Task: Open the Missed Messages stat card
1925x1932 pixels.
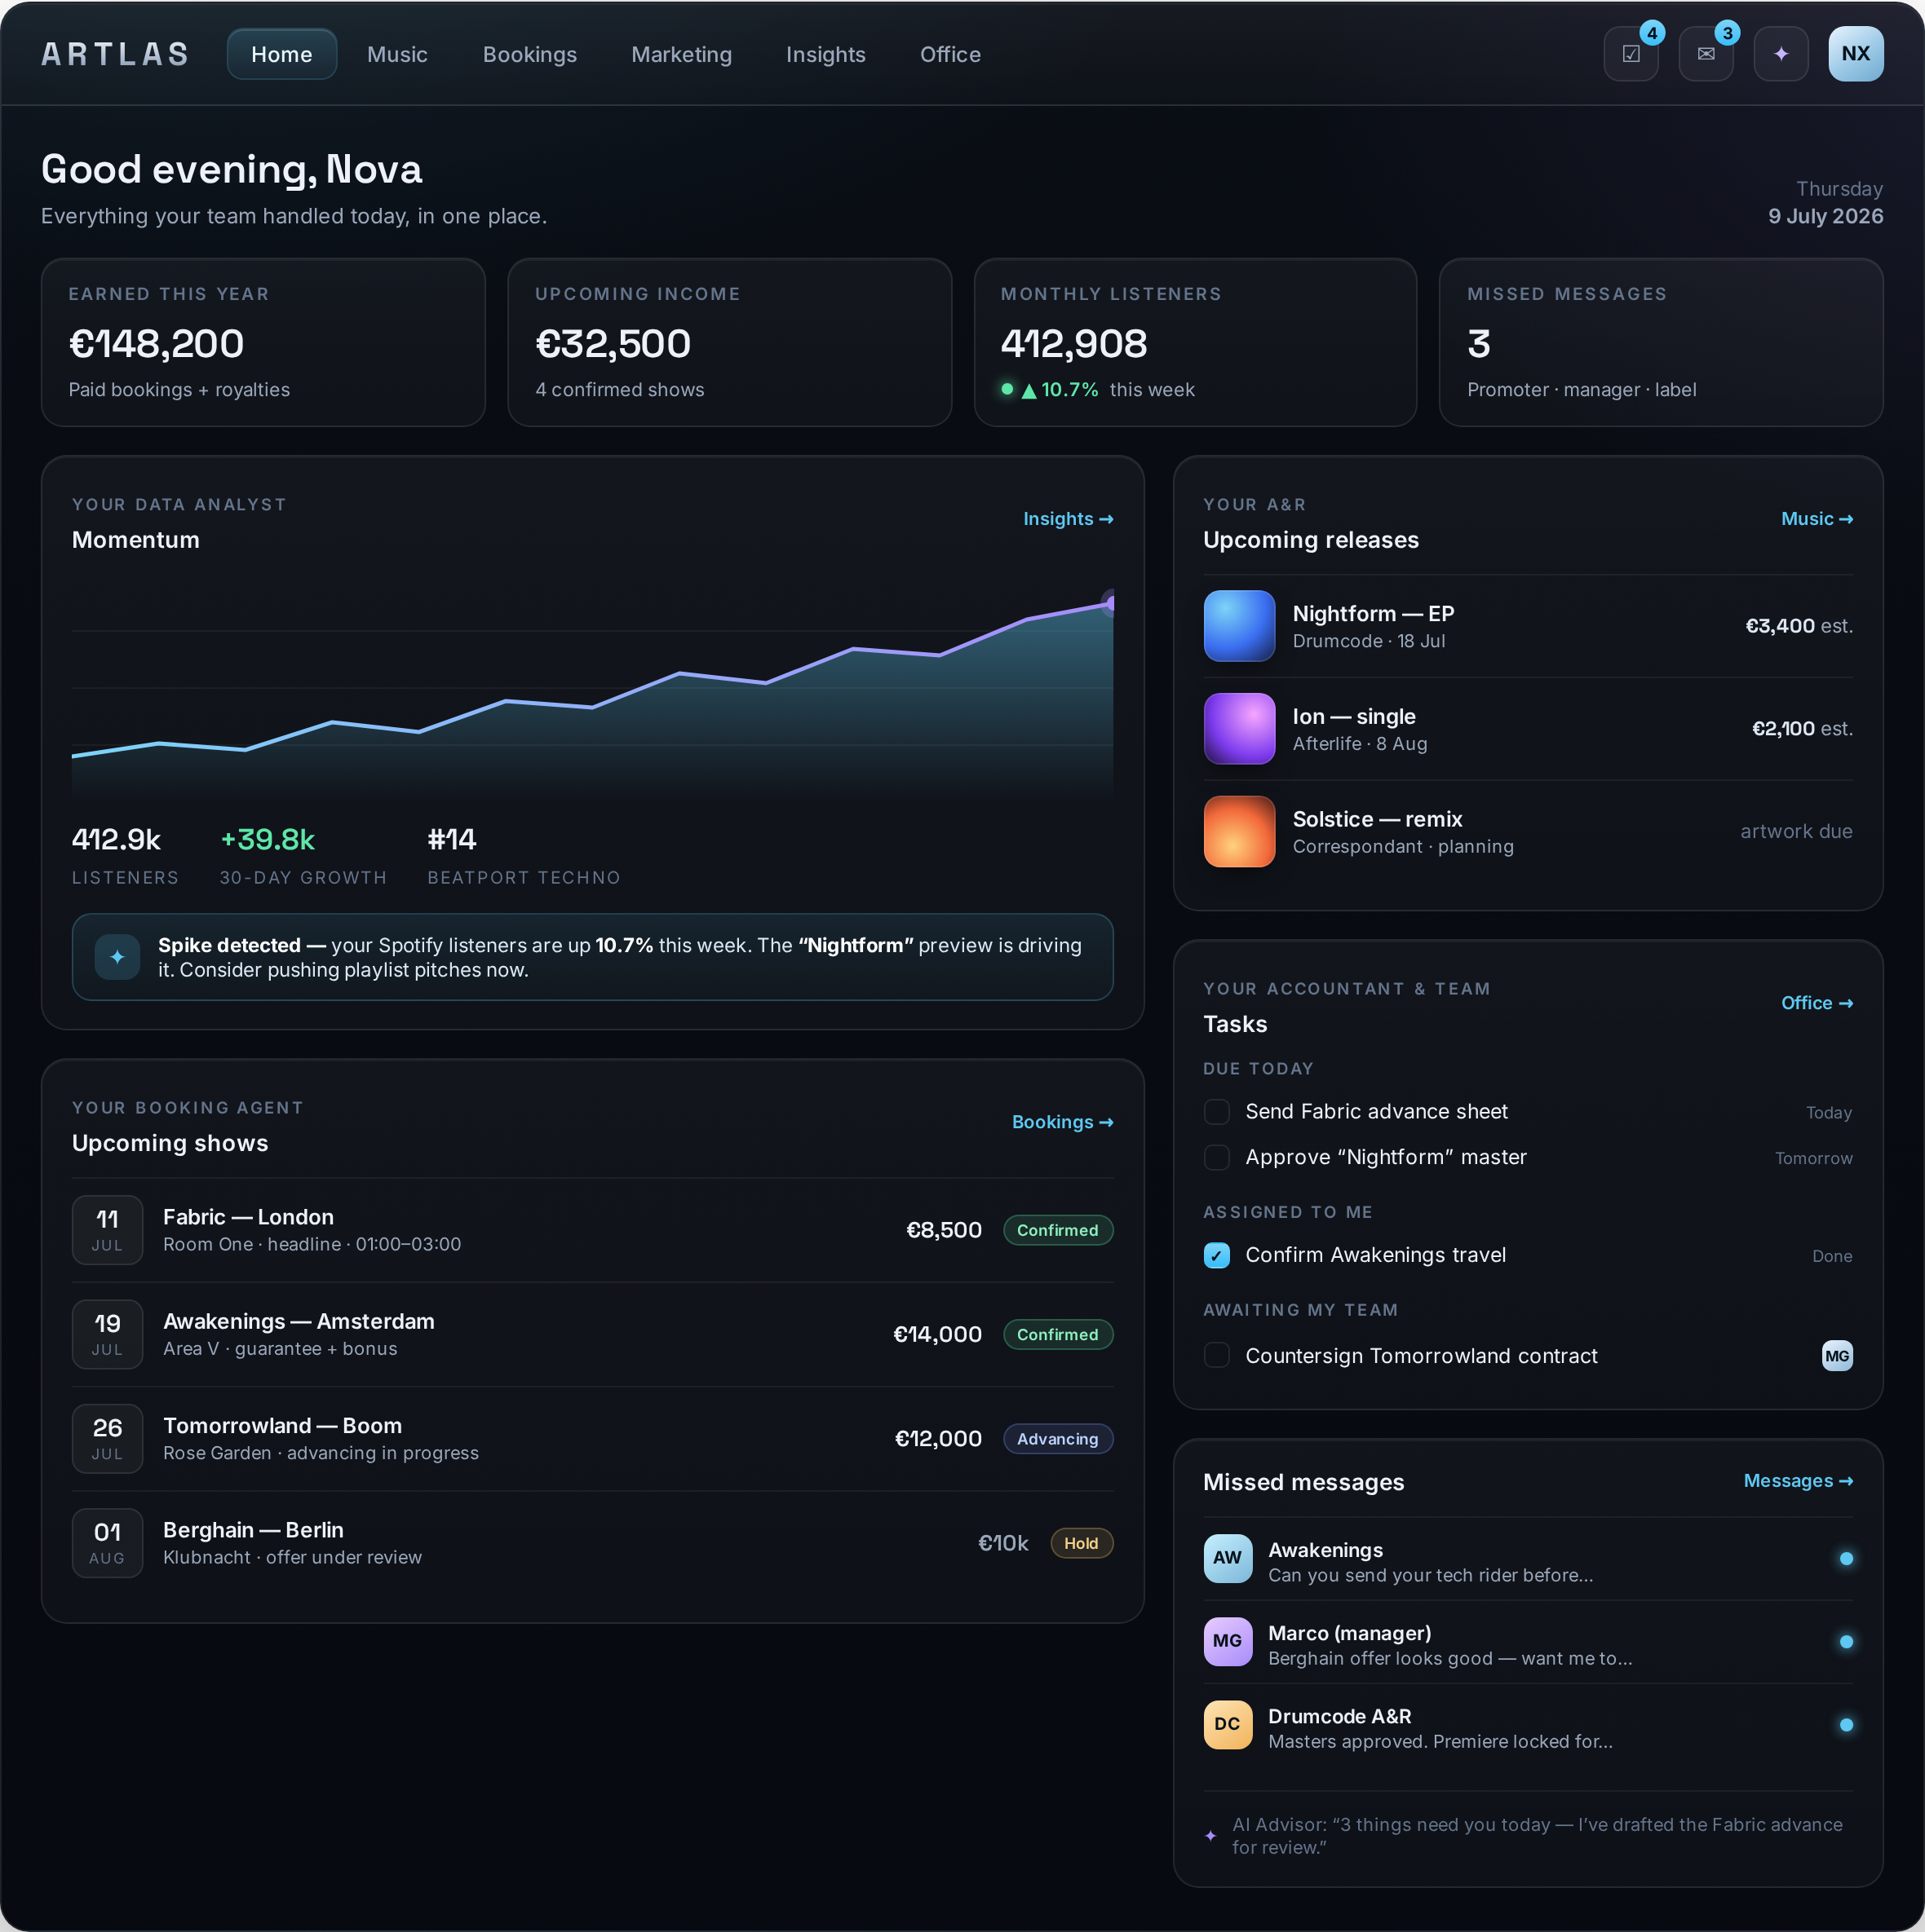Action: 1661,343
